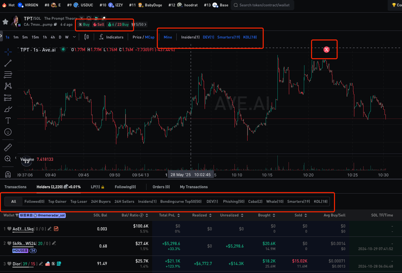
Task: Toggle Smarters(19) markers on chart
Action: point(228,37)
